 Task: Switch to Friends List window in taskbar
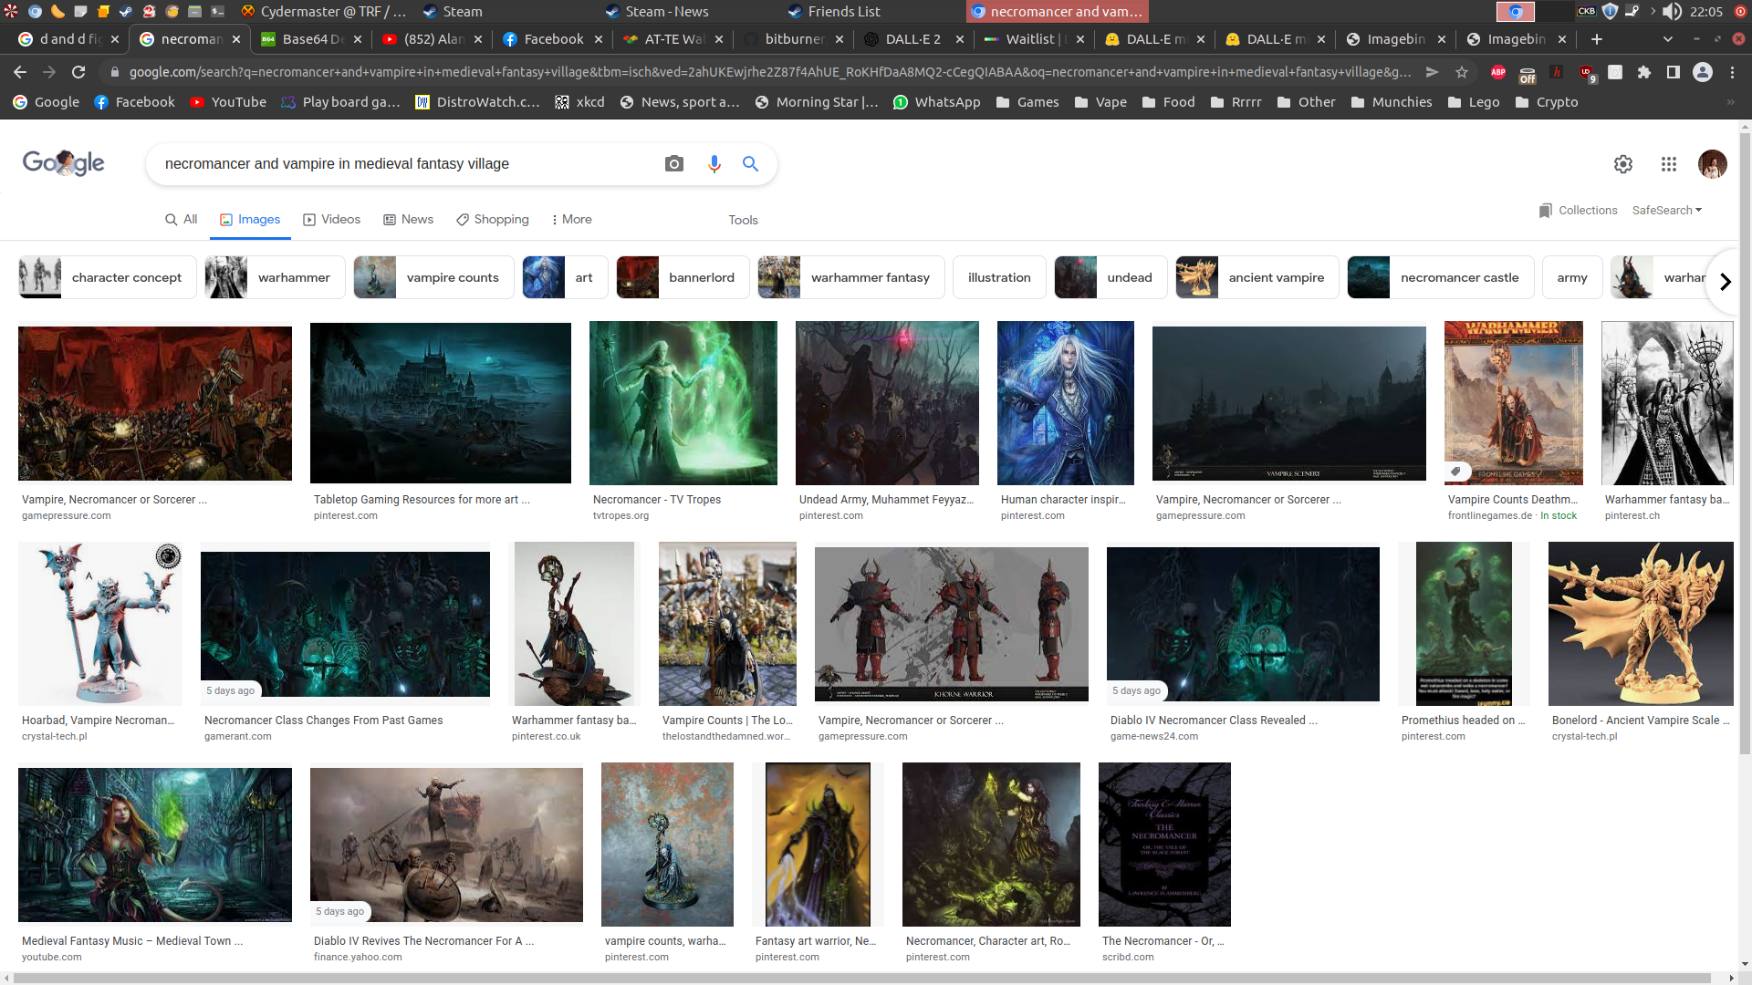click(x=834, y=12)
